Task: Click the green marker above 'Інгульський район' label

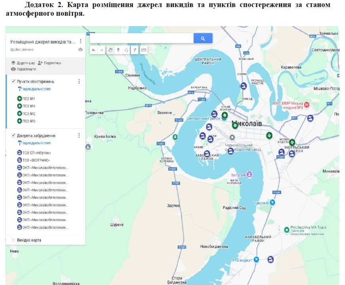Action: click(292, 142)
